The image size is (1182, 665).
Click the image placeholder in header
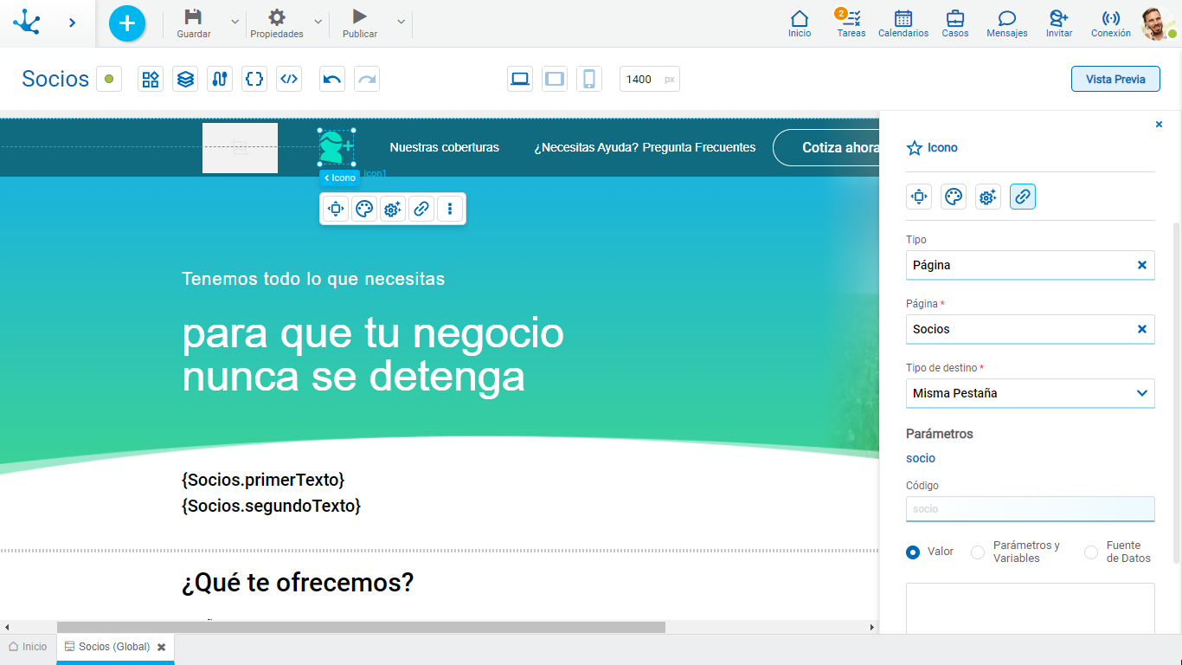tap(240, 148)
